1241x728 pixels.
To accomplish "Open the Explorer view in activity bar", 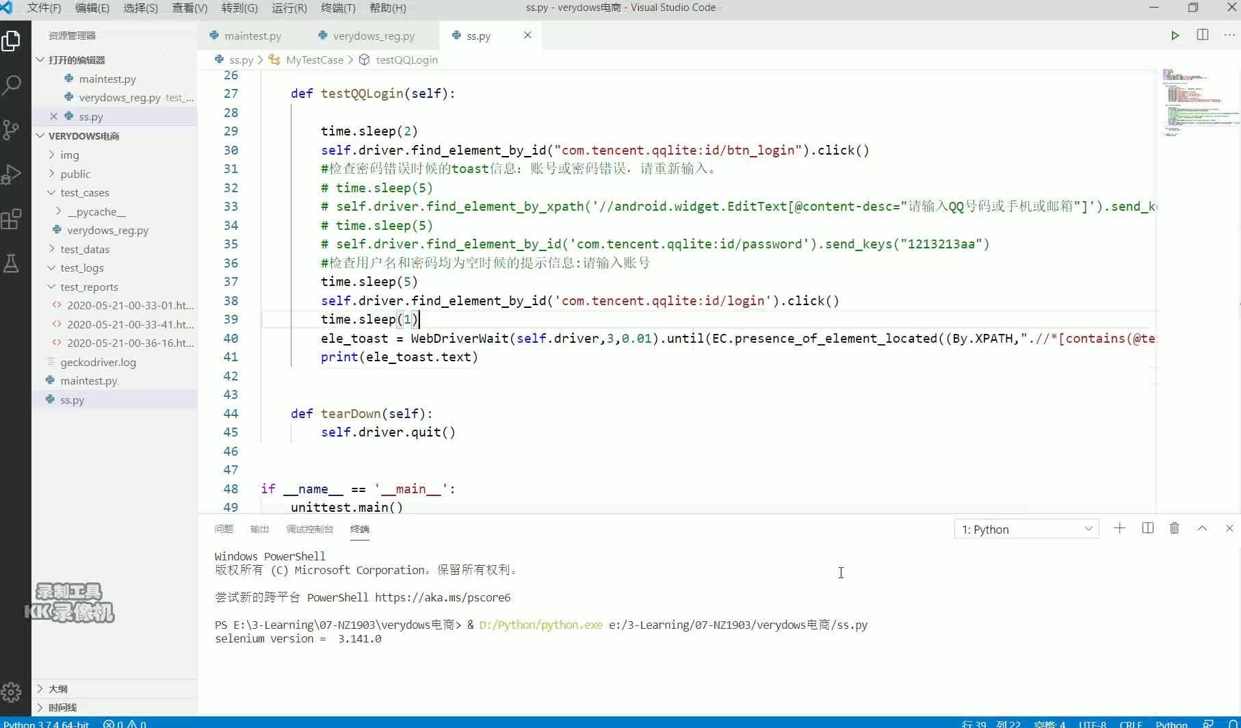I will point(12,41).
